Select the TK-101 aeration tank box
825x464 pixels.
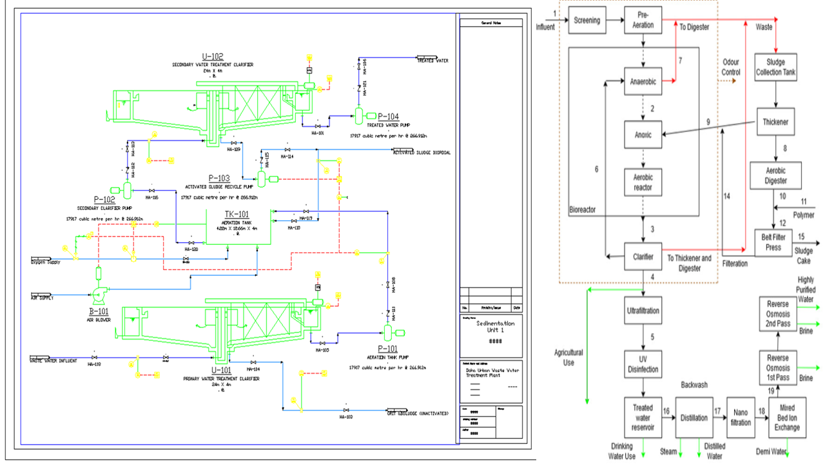click(x=238, y=227)
